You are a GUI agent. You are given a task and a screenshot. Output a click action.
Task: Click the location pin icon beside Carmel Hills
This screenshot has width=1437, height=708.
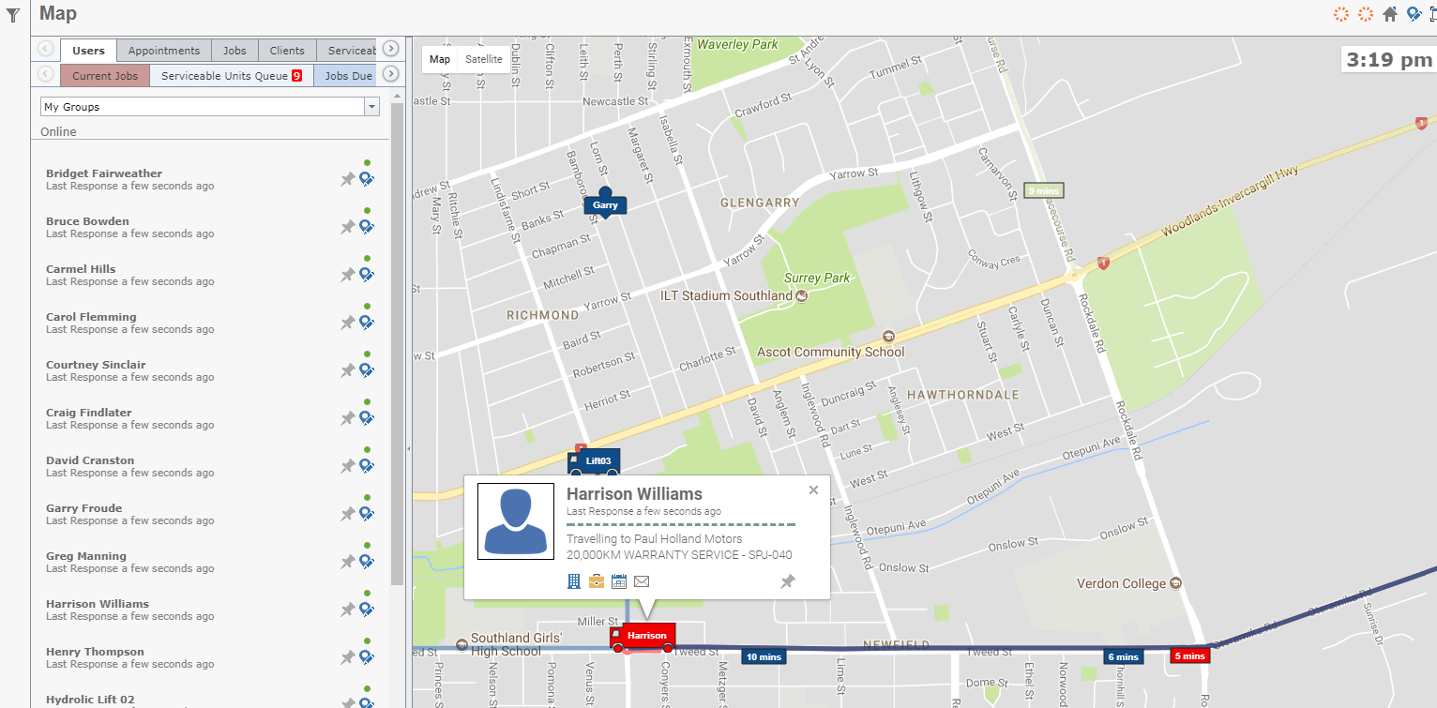367,274
